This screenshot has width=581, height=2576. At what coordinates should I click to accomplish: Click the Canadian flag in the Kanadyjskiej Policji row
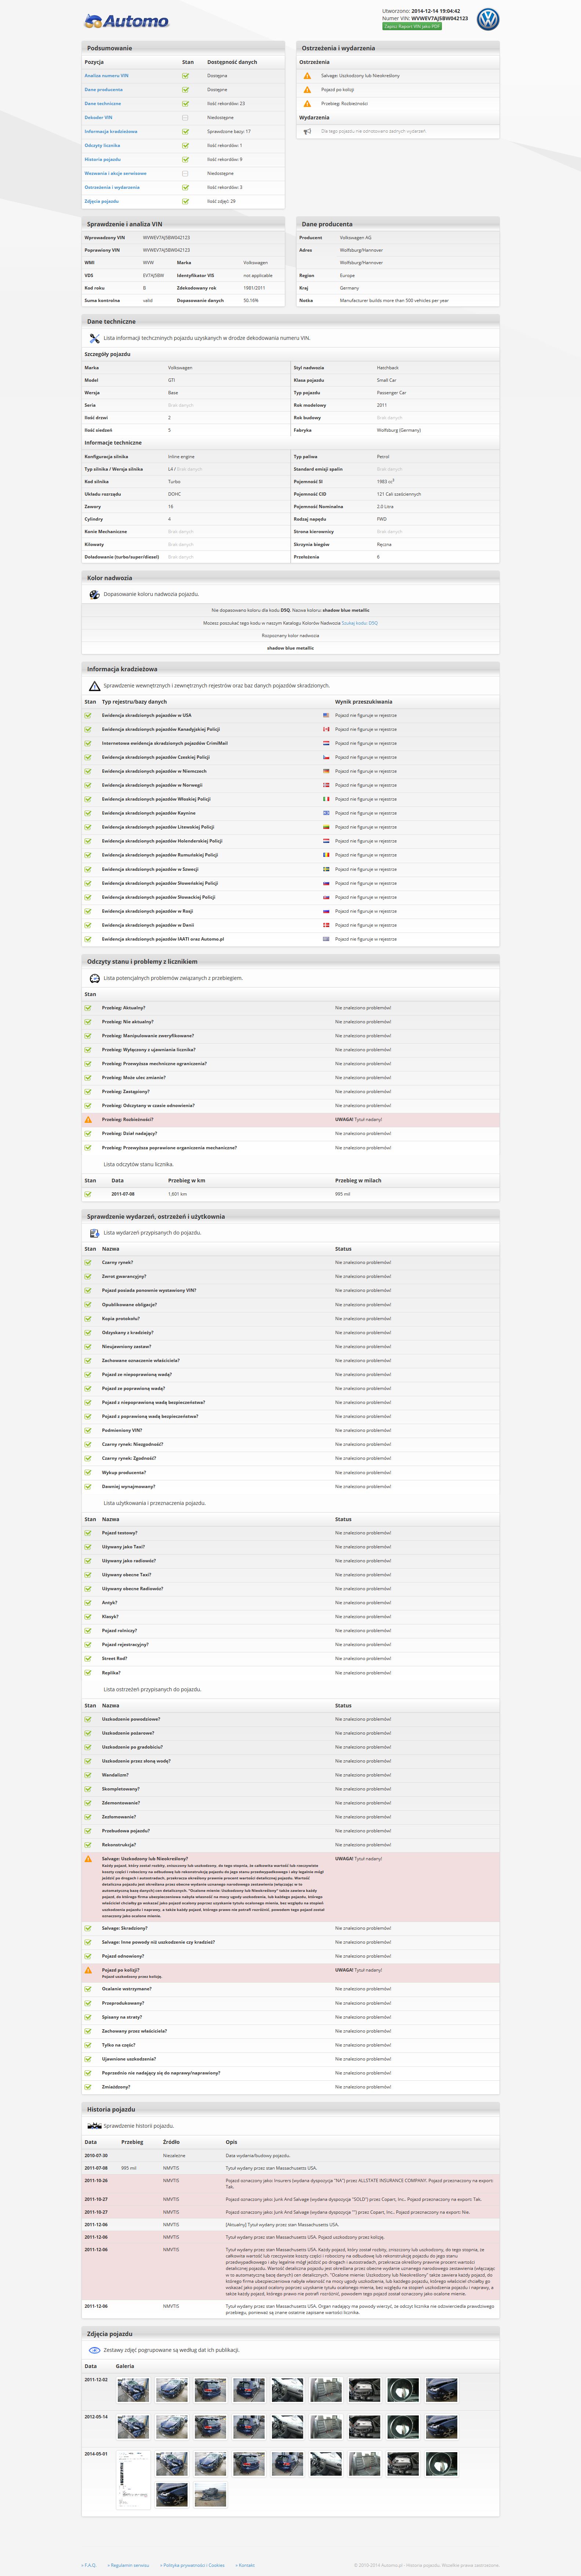click(326, 729)
